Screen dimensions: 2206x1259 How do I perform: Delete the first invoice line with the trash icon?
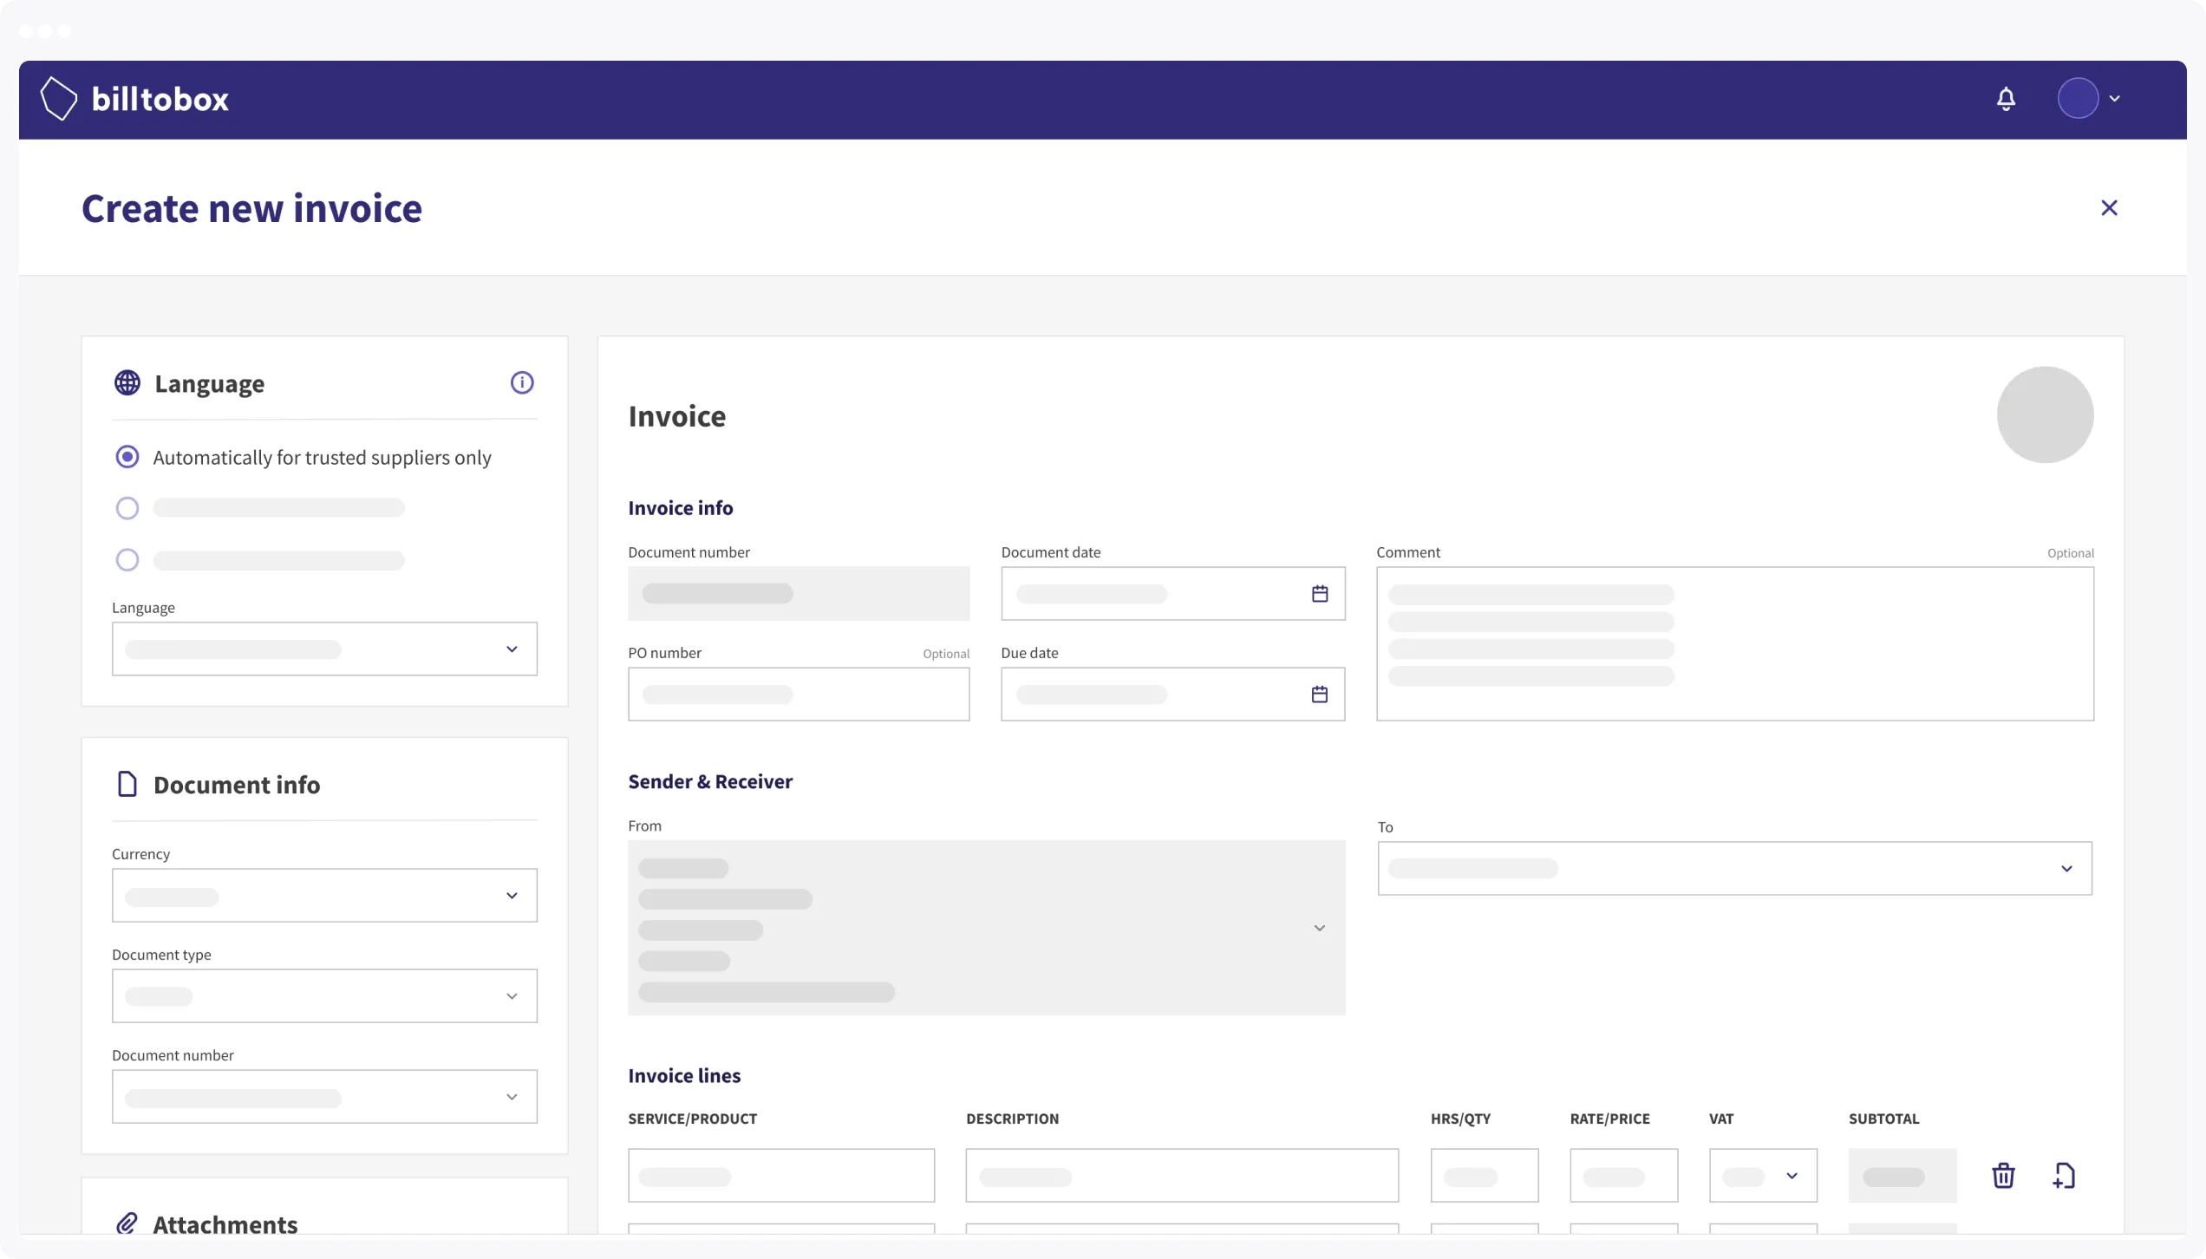pyautogui.click(x=2003, y=1175)
